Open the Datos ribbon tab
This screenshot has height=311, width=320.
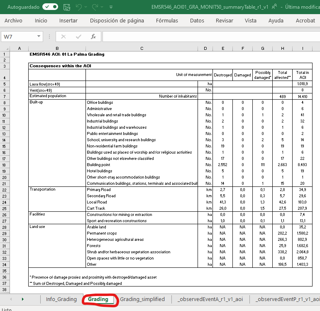click(x=197, y=21)
